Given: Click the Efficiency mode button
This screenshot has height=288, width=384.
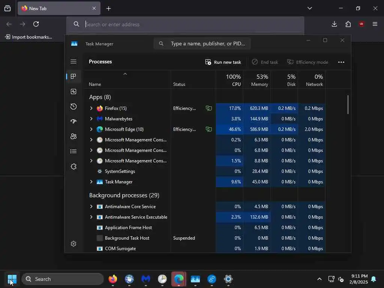Looking at the screenshot, I should pyautogui.click(x=307, y=62).
